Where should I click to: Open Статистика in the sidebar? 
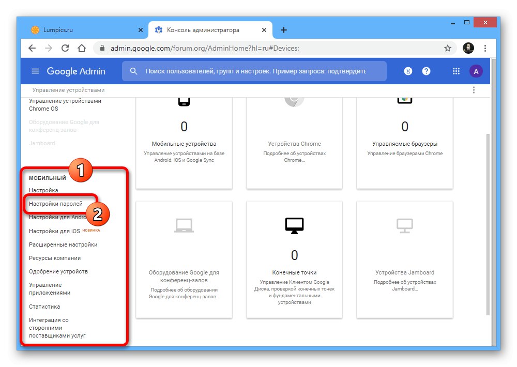coord(44,307)
